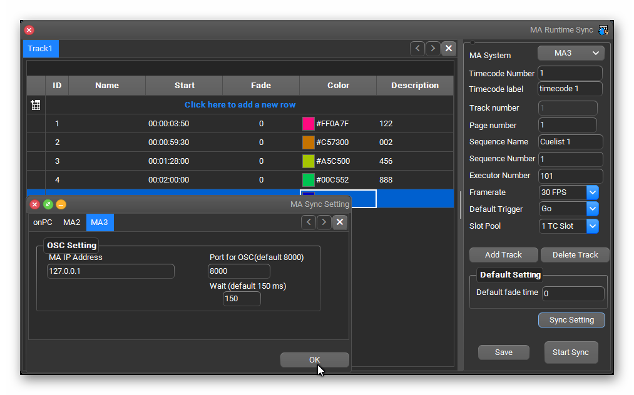Expand the Default Trigger dropdown
This screenshot has height=395, width=634.
(x=592, y=209)
